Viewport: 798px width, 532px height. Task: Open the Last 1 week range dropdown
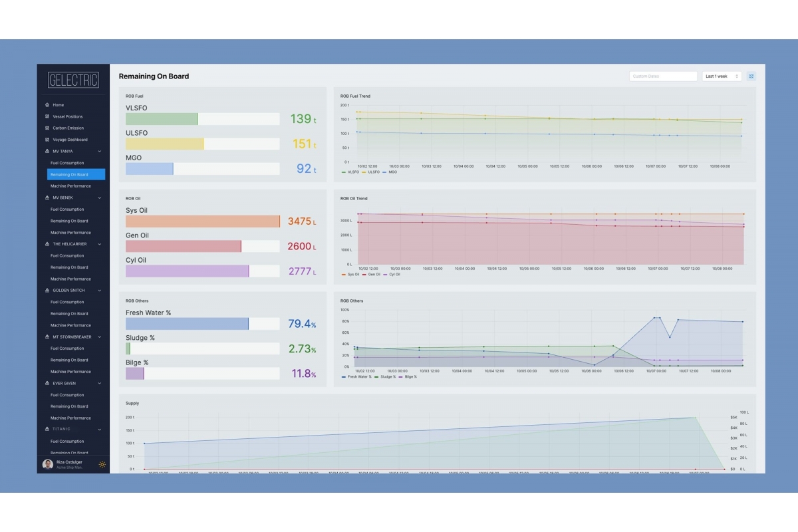(x=722, y=76)
